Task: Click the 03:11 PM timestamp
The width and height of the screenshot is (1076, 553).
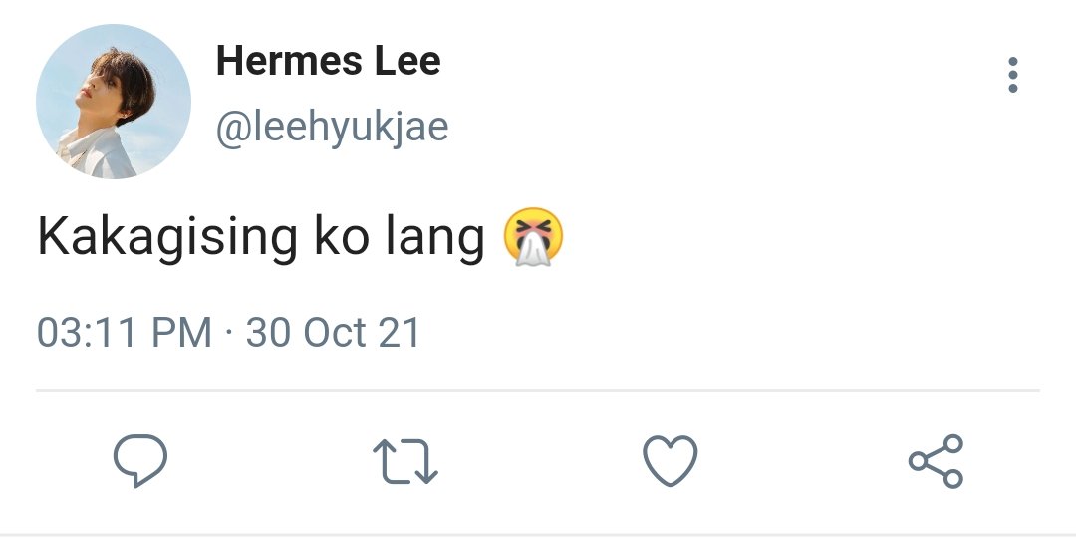Action: 124,332
